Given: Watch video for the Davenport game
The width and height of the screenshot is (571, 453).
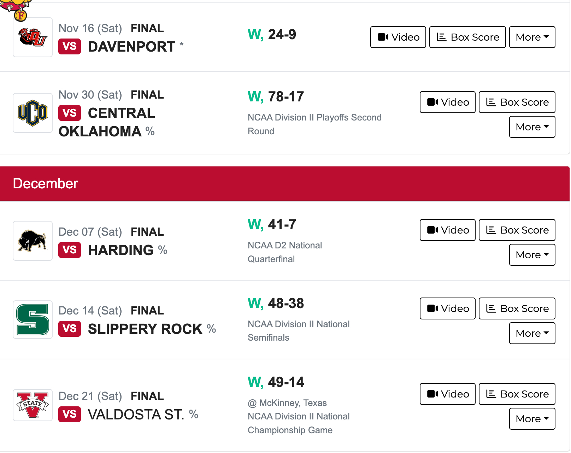Looking at the screenshot, I should pyautogui.click(x=398, y=37).
